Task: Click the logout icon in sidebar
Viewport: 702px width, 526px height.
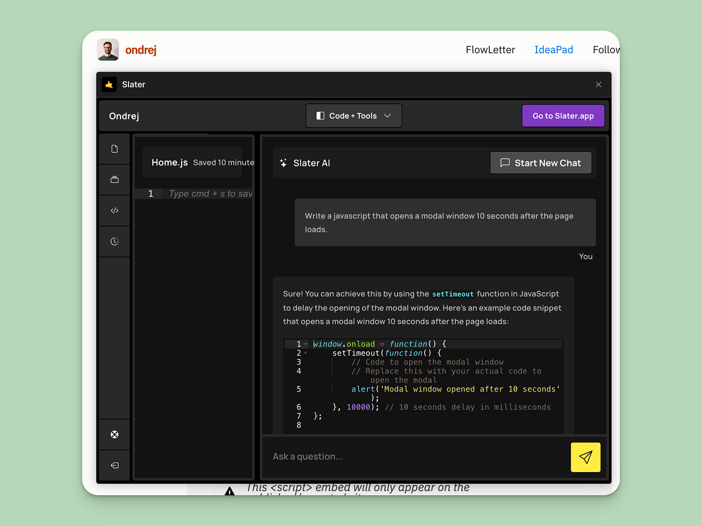Action: 114,465
